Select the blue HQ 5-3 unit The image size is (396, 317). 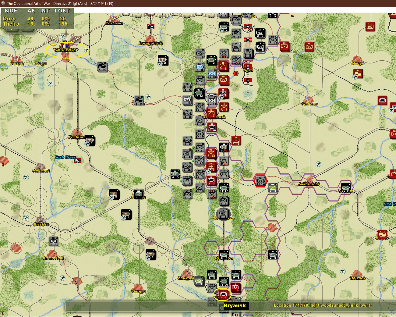pyautogui.click(x=200, y=67)
